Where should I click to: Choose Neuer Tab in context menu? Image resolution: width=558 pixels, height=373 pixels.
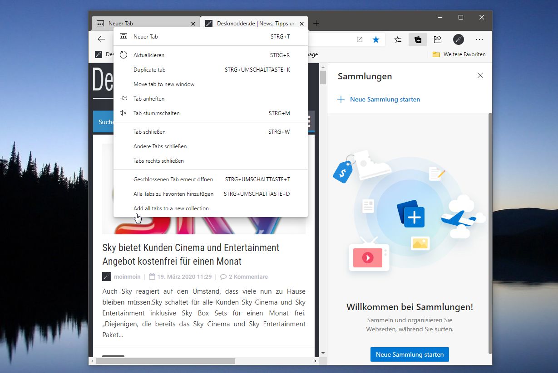point(211,37)
